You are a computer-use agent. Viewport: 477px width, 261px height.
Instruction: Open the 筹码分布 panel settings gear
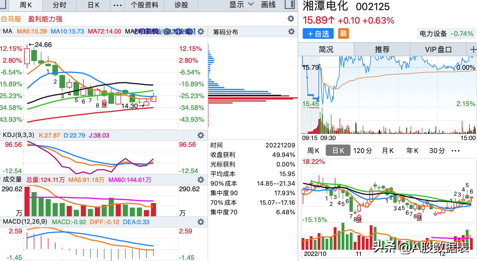pyautogui.click(x=291, y=31)
